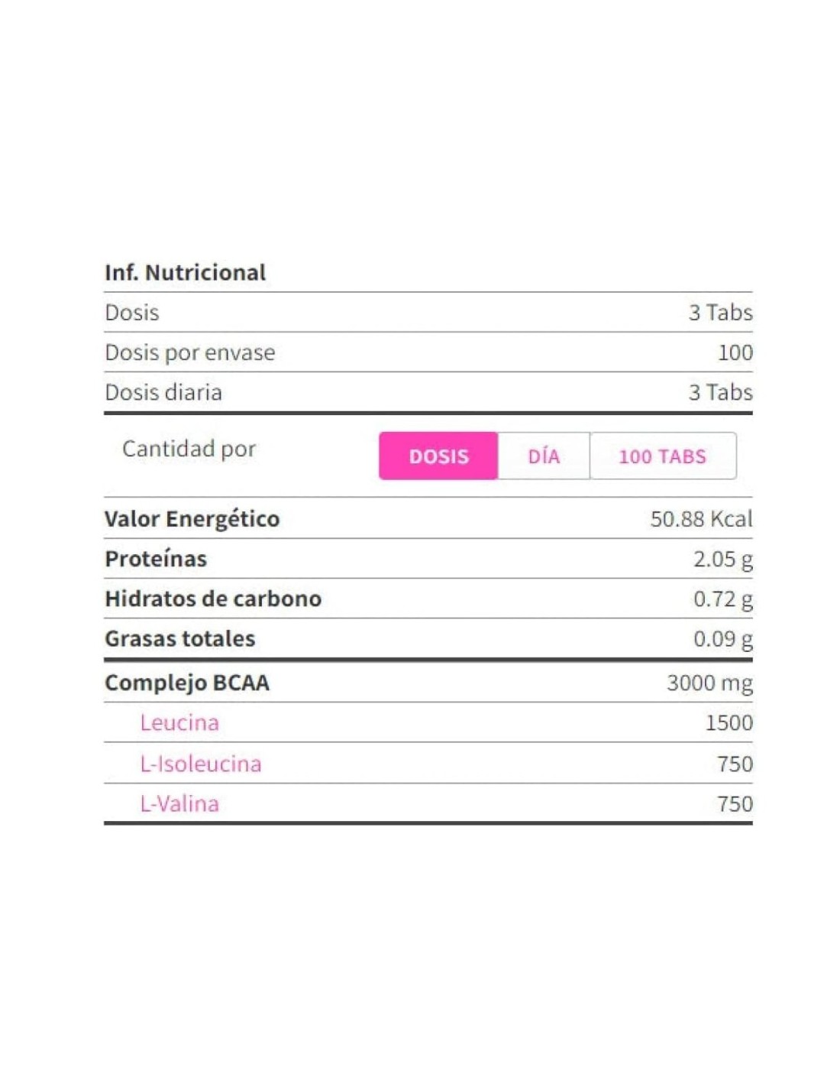
Task: Show amounts per 100 TABS
Action: point(662,456)
